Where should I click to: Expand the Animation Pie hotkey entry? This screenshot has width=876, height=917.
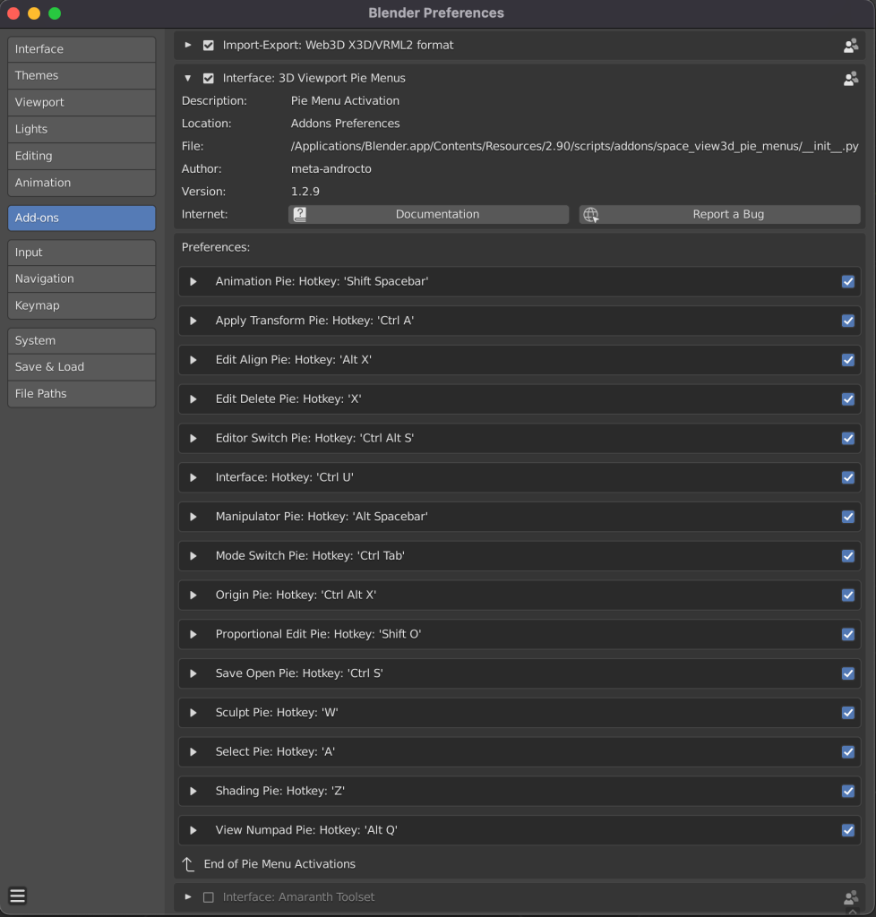[x=192, y=281]
